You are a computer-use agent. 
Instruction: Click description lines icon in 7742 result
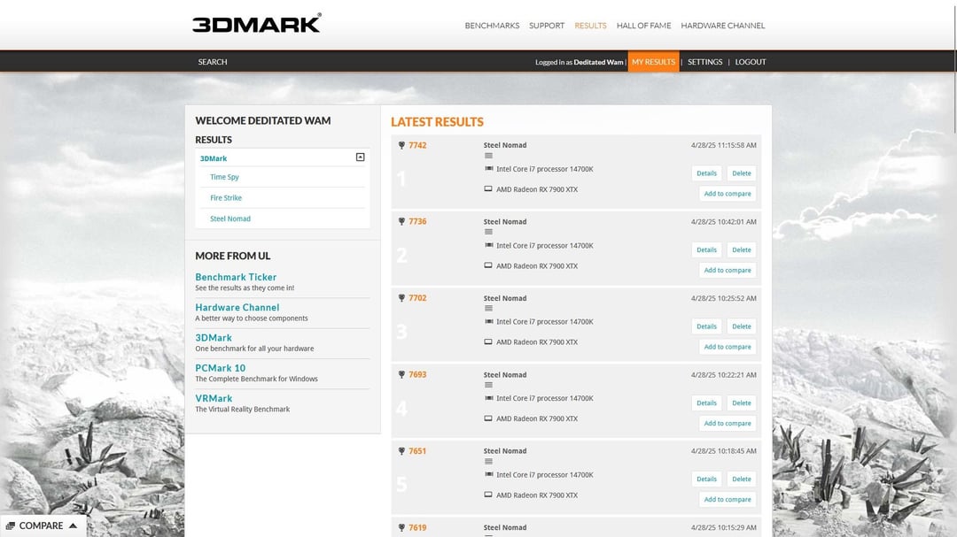click(x=488, y=156)
